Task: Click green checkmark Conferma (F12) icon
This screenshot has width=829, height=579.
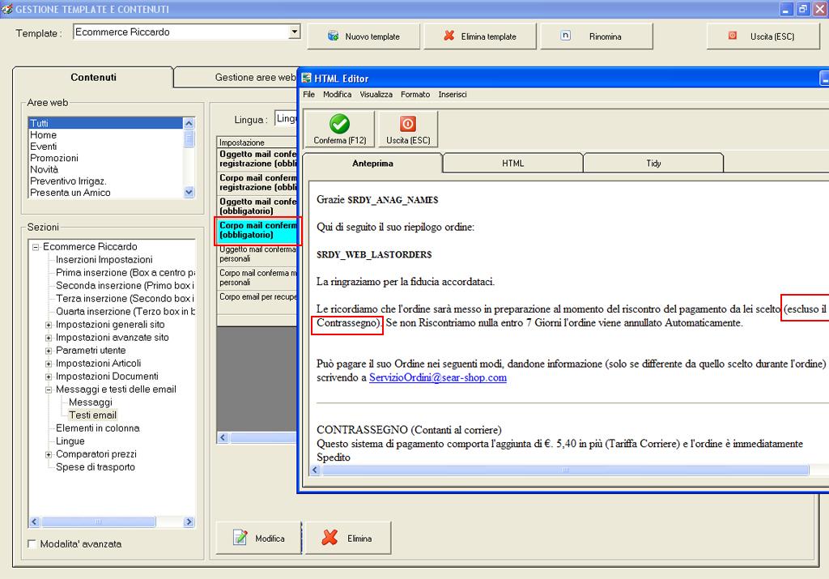Action: 339,124
